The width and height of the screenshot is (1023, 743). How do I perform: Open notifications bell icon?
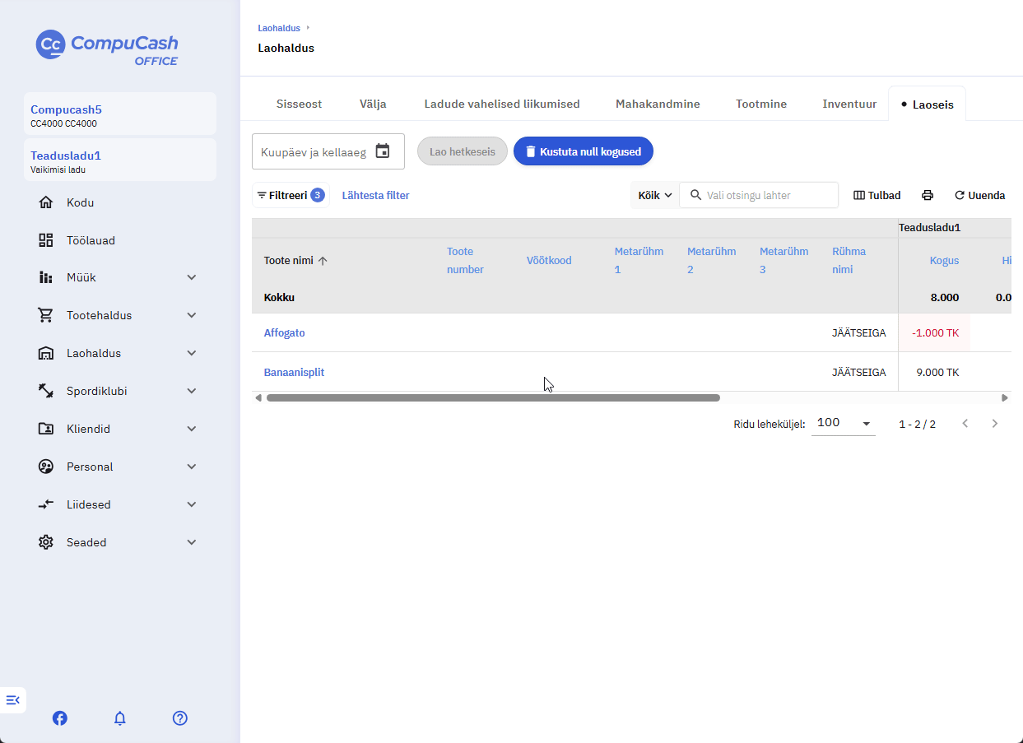[120, 718]
